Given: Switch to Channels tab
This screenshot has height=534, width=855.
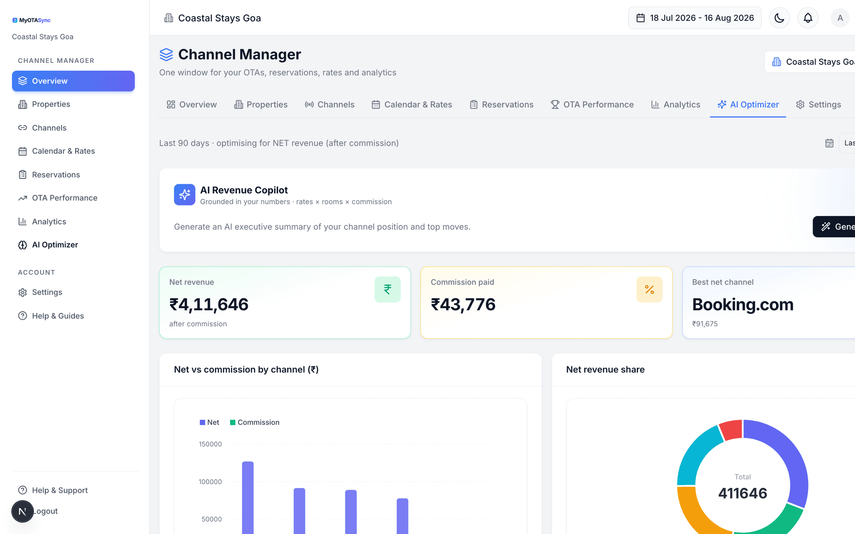Looking at the screenshot, I should click(x=330, y=104).
